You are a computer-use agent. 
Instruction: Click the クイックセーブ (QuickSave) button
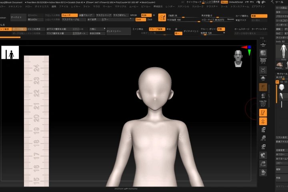pos(194,2)
